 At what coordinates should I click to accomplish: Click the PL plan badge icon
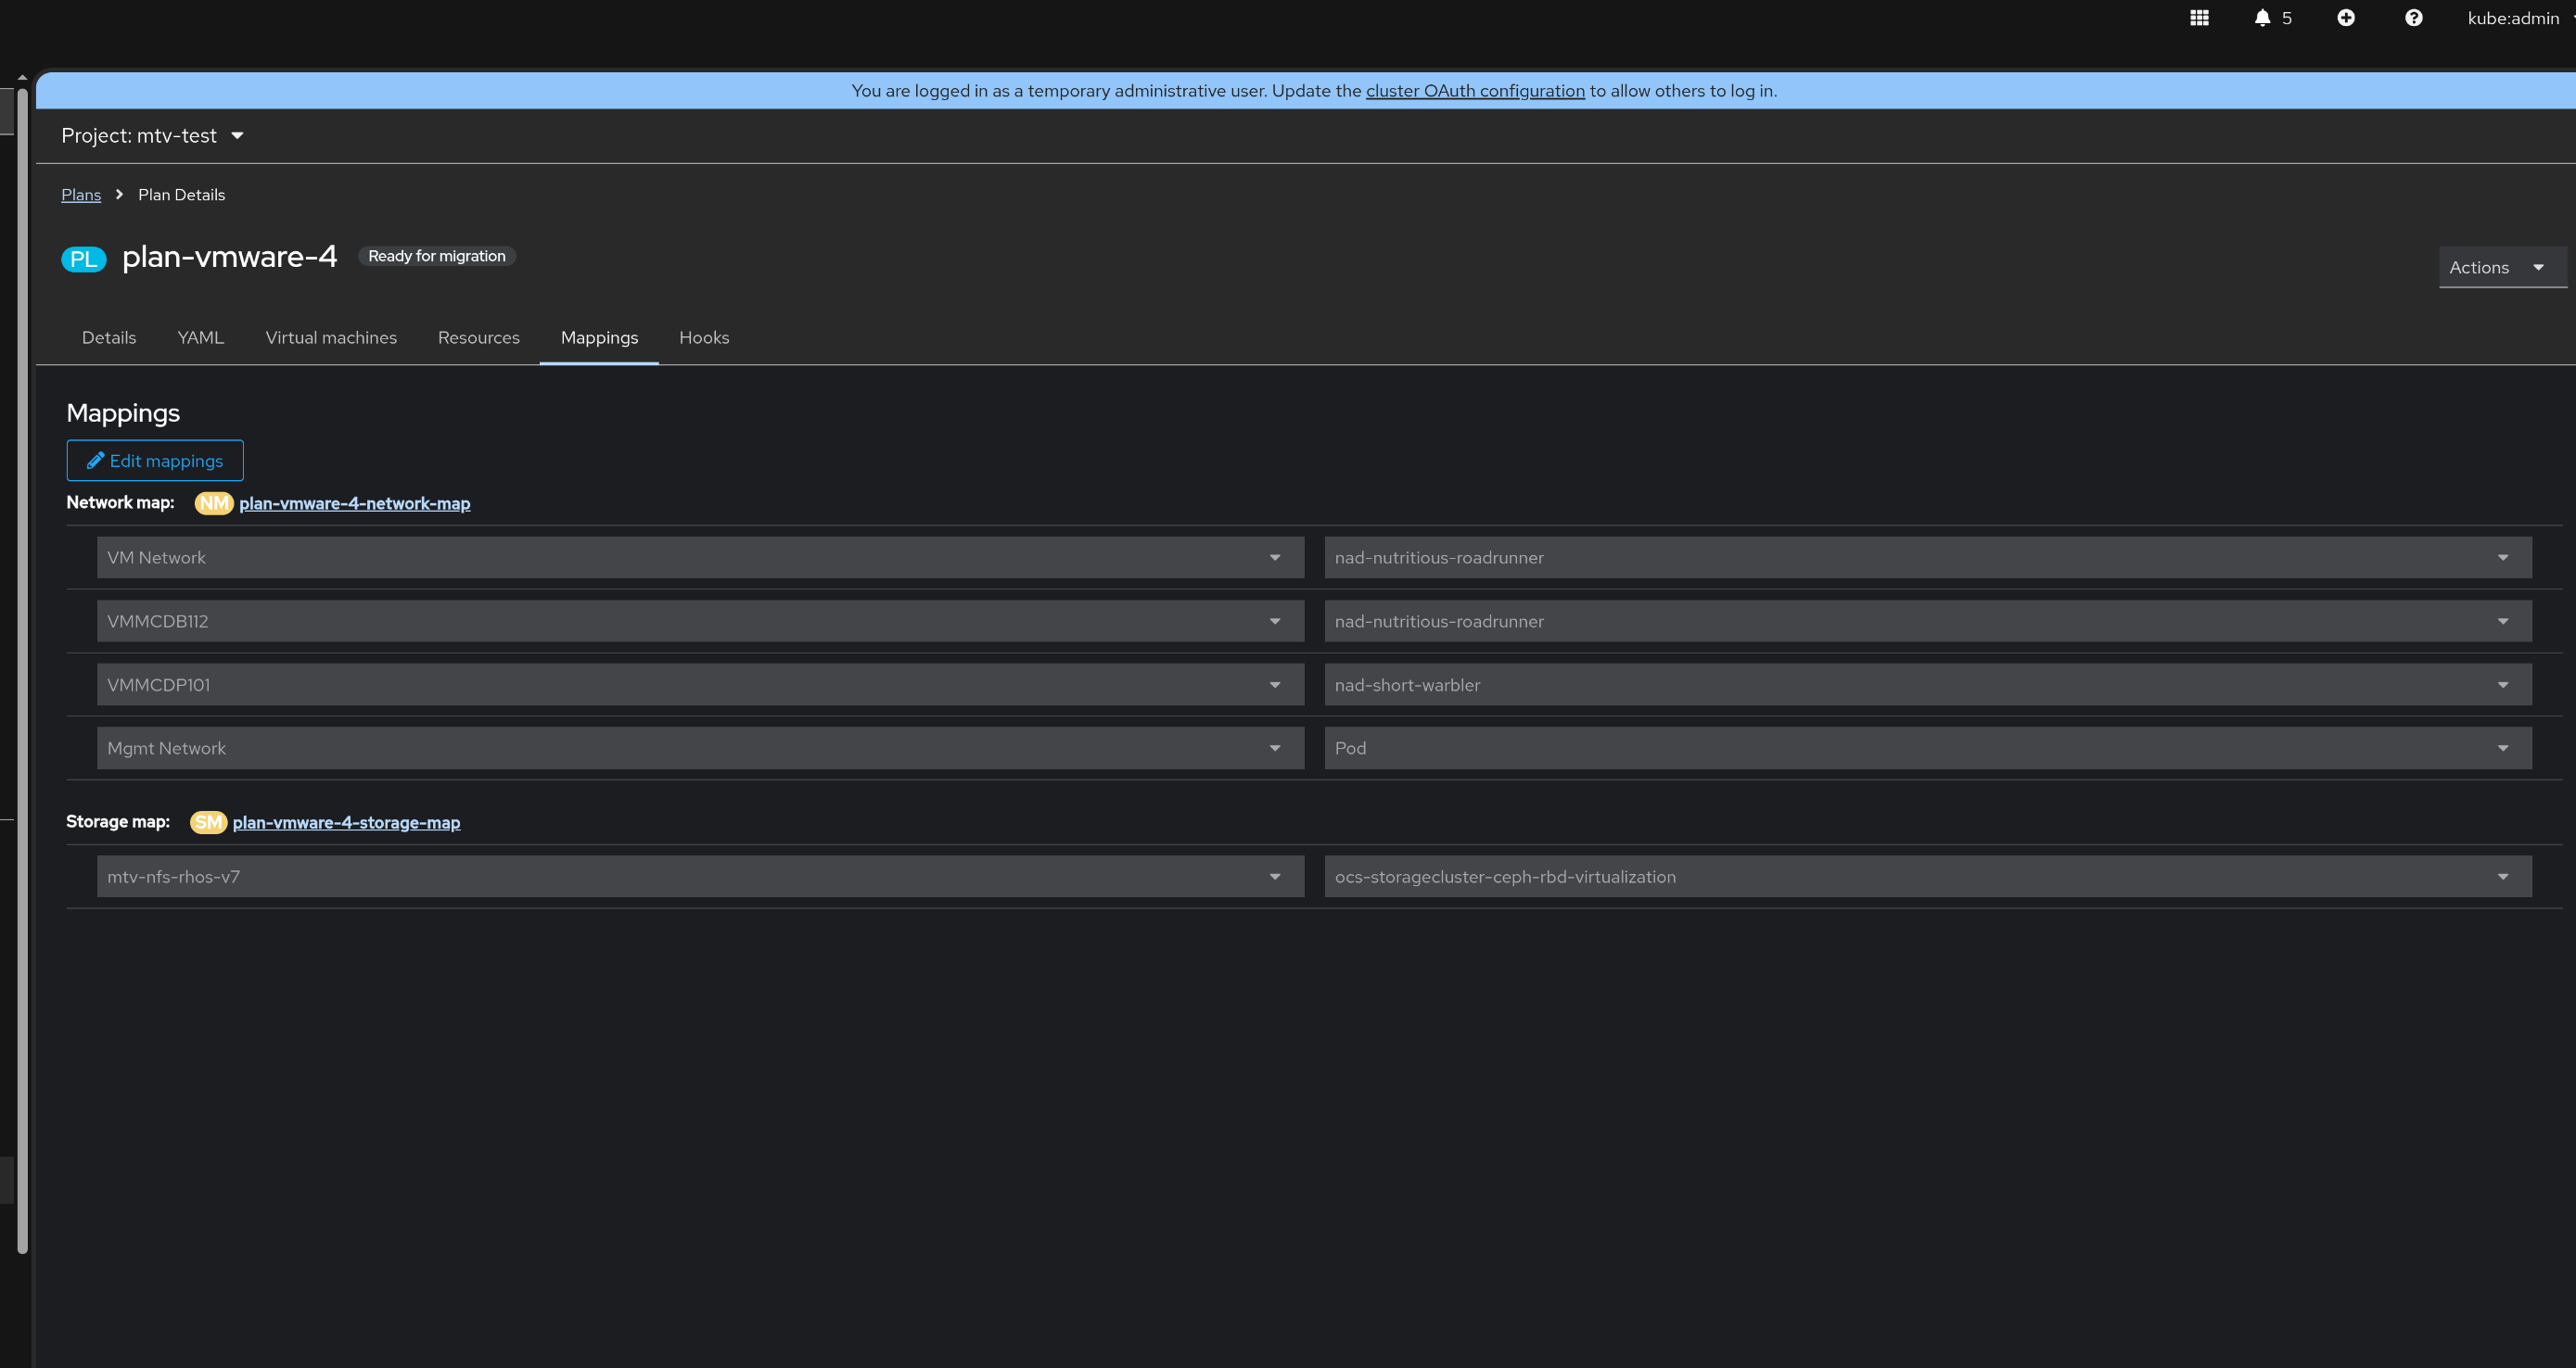pyautogui.click(x=84, y=259)
